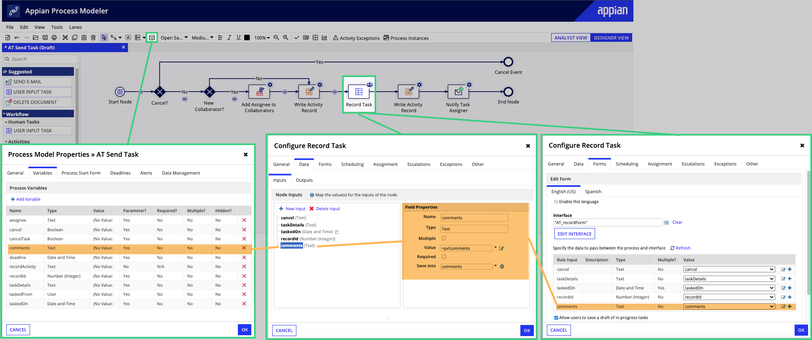812x340 pixels.
Task: Select the Notify Task Assigner node
Action: (x=458, y=92)
